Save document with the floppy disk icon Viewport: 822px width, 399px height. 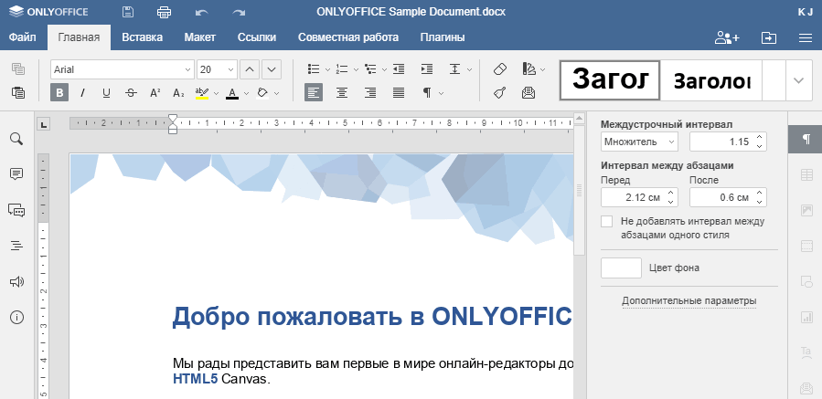coord(128,12)
